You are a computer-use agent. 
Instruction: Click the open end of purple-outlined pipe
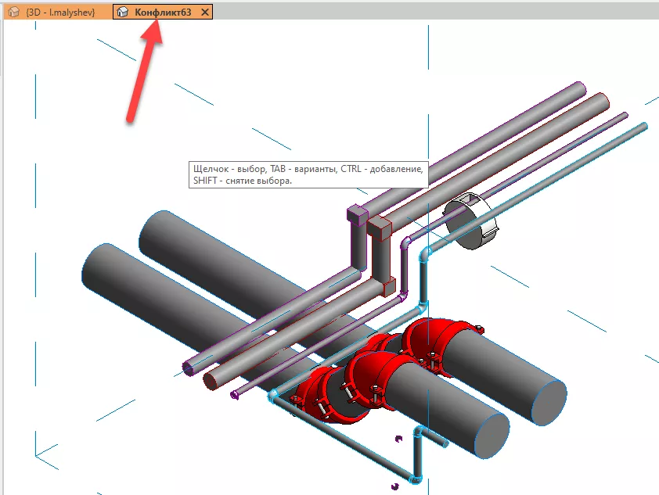[189, 368]
